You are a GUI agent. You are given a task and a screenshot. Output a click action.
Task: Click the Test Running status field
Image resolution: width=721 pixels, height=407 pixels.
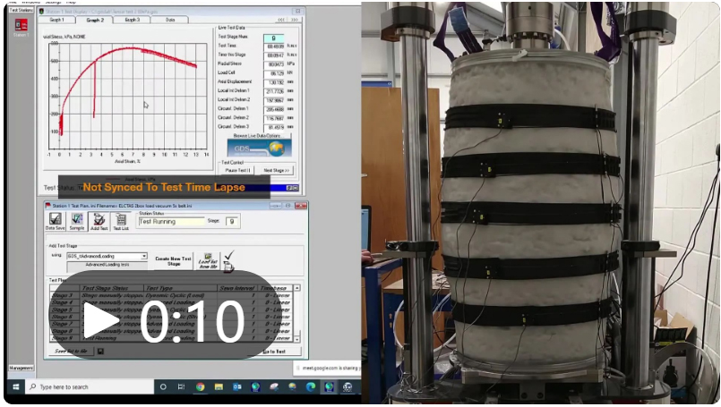click(171, 222)
